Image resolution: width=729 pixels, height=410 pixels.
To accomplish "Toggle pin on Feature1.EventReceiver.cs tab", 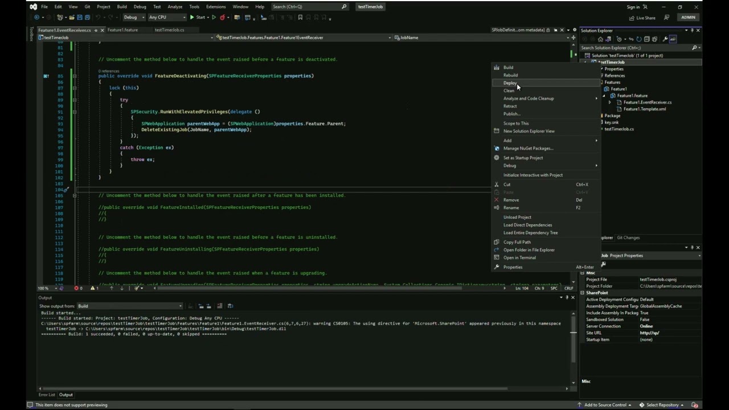I will (95, 30).
